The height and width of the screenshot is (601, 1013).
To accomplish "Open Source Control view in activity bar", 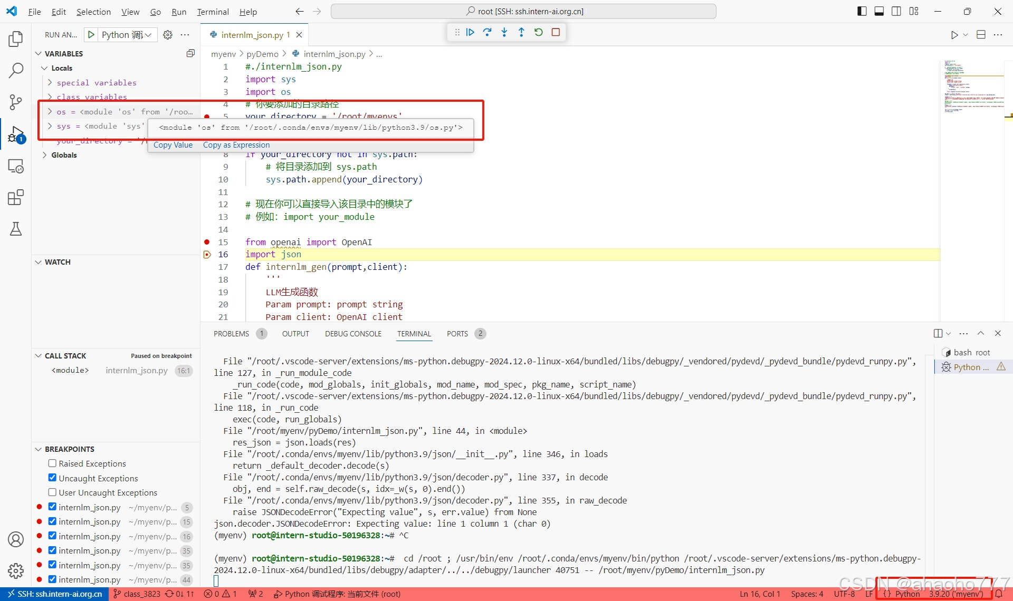I will pyautogui.click(x=16, y=102).
